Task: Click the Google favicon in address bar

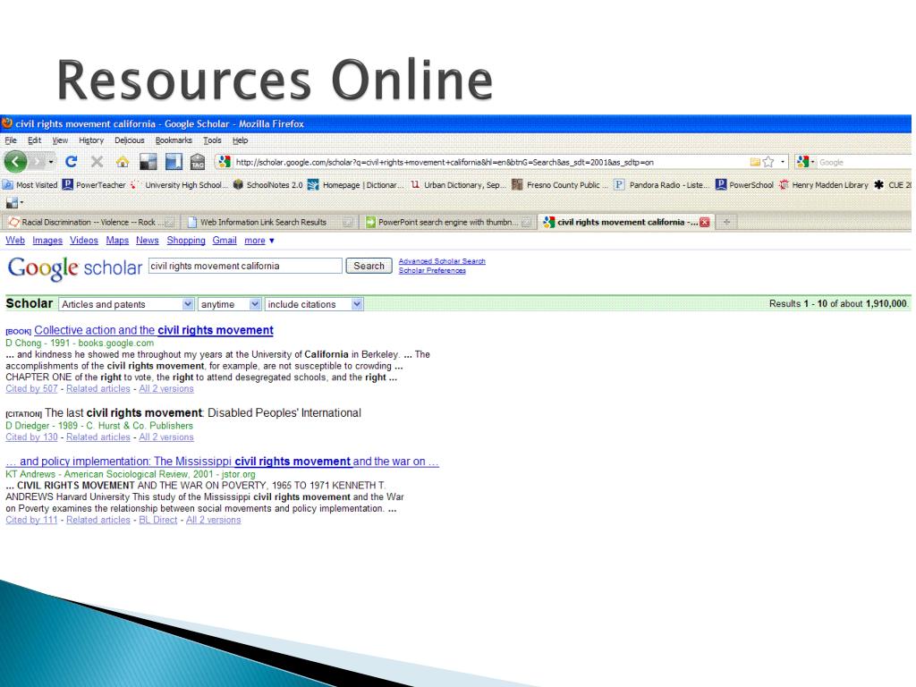Action: click(x=225, y=162)
